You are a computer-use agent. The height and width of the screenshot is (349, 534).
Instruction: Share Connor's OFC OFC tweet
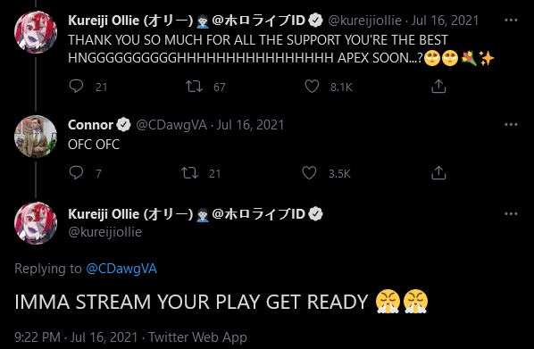[x=438, y=173]
